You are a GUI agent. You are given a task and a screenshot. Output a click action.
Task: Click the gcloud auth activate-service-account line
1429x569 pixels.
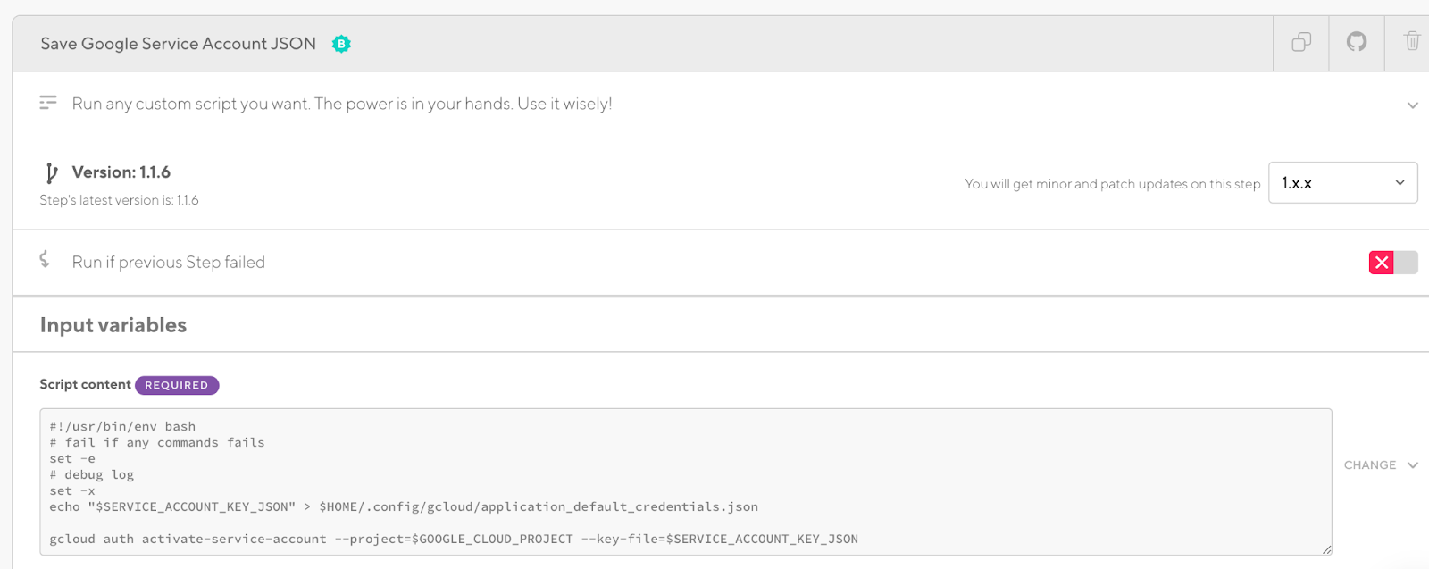click(454, 539)
